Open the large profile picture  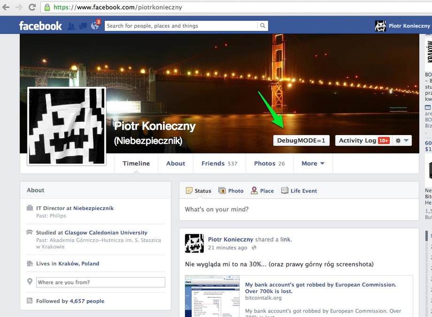click(x=67, y=126)
